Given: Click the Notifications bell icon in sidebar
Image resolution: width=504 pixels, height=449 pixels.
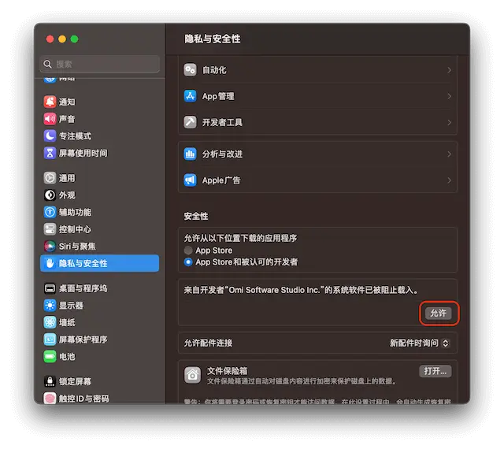Looking at the screenshot, I should [50, 102].
